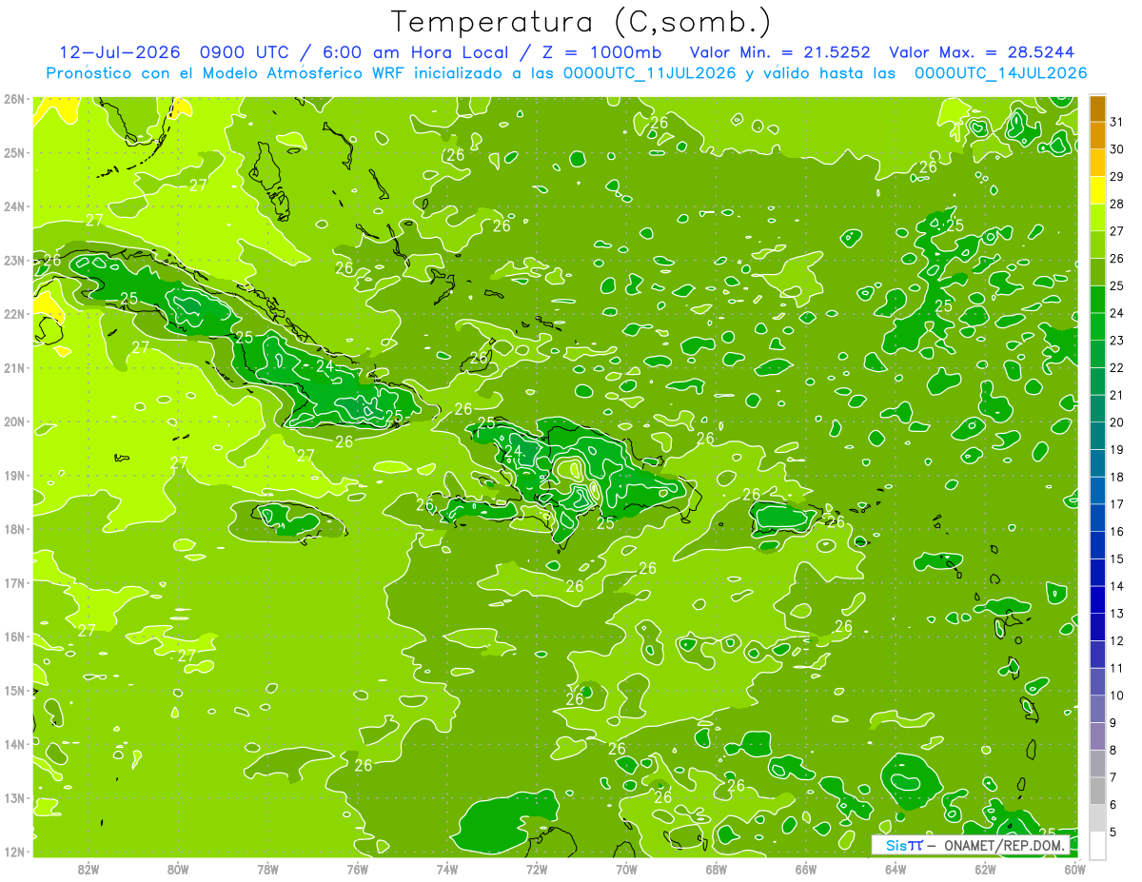Click the "82W" longitude label
The image size is (1142, 882).
[88, 870]
